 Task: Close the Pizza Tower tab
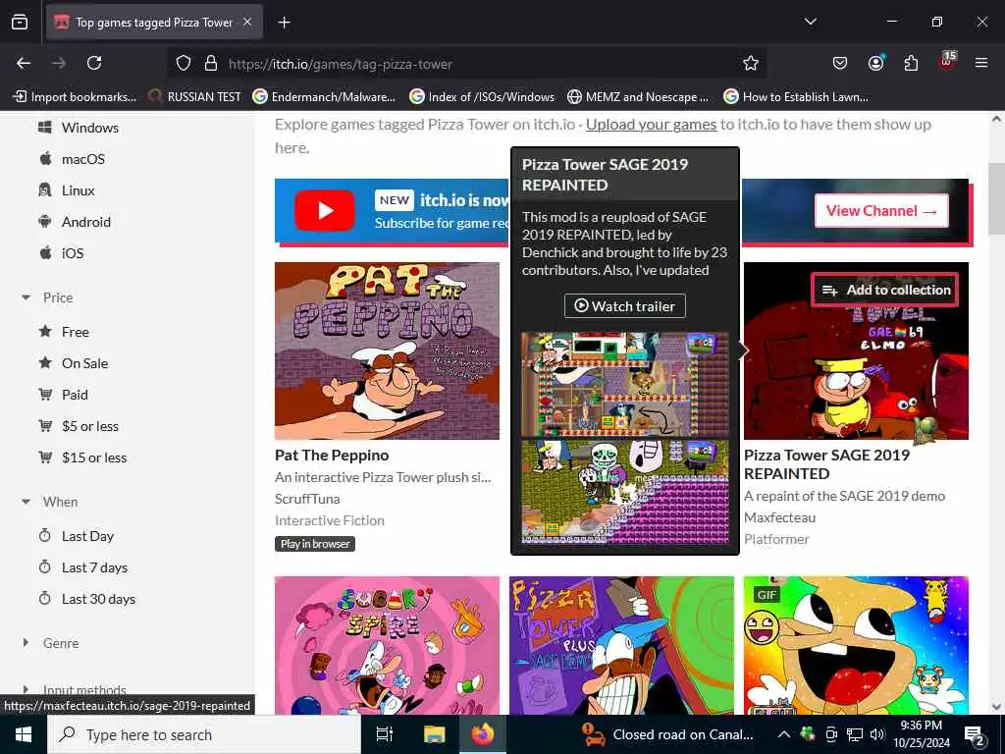pos(247,22)
